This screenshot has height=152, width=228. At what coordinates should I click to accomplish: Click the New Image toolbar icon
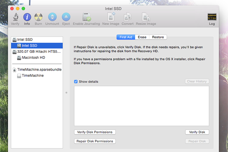pos(111,17)
